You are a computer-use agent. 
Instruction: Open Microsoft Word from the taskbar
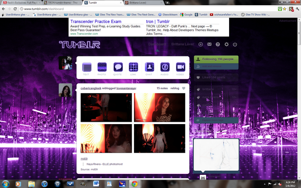pos(96,184)
